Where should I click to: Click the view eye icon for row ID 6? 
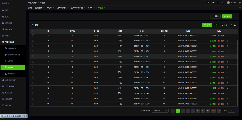coord(227,56)
